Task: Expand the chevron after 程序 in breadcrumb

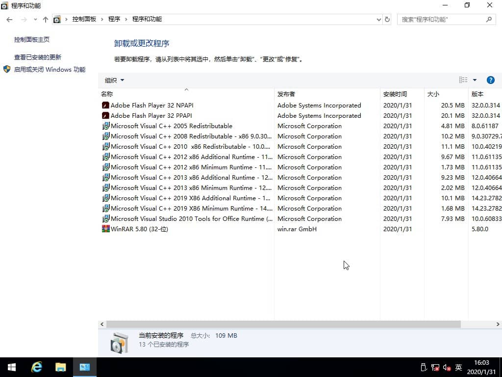Action: click(126, 20)
